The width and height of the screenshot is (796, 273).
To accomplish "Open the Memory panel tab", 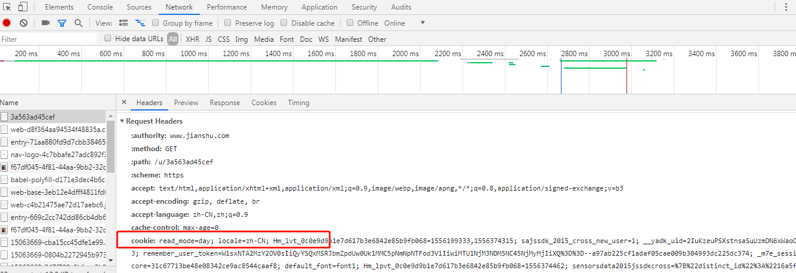I will tap(274, 7).
